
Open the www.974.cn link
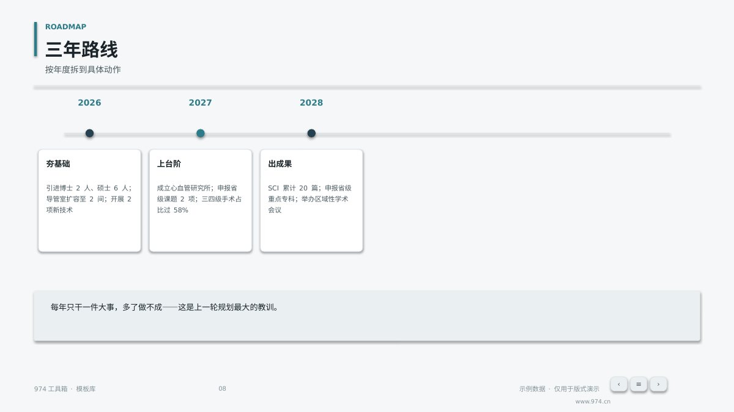(593, 402)
